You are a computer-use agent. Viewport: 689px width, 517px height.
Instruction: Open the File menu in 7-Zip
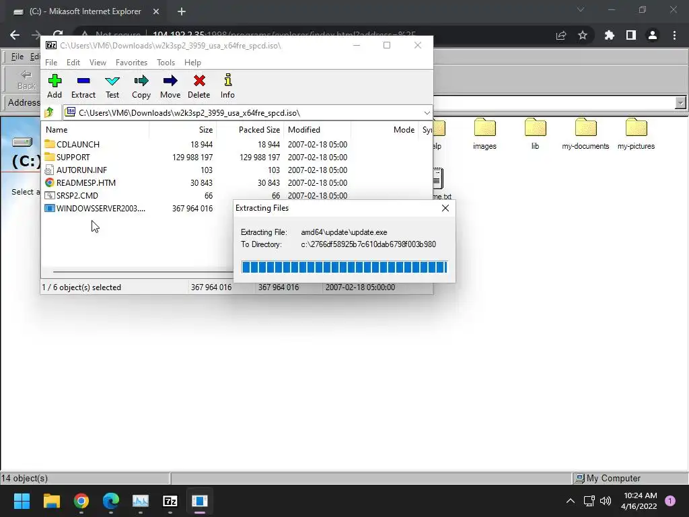coord(51,63)
